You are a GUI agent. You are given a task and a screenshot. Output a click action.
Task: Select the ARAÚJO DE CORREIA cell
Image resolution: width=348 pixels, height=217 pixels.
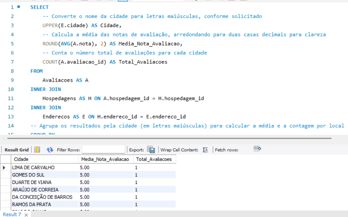45,190
